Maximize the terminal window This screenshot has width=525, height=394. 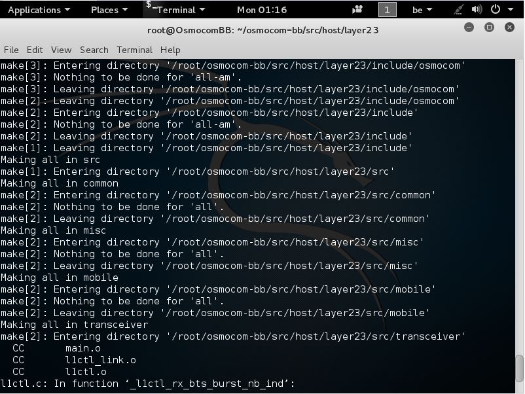[489, 27]
